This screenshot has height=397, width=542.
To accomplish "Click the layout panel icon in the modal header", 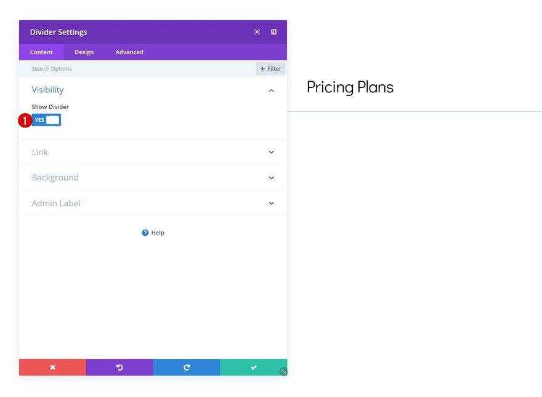I will [273, 31].
